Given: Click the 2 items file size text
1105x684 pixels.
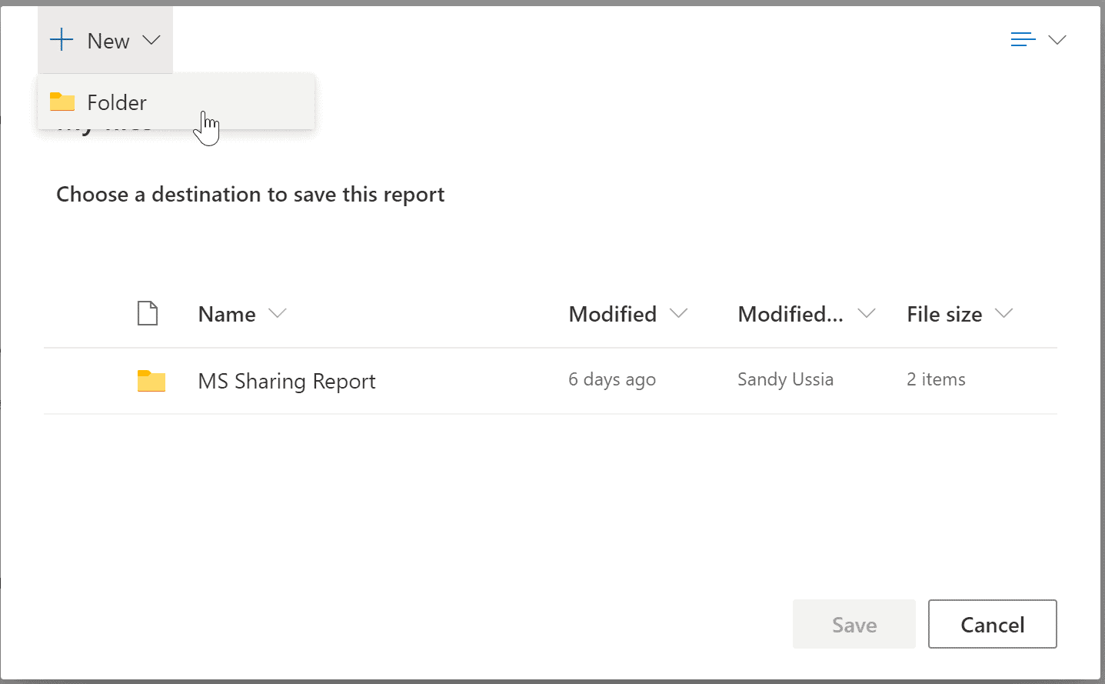Looking at the screenshot, I should (935, 379).
